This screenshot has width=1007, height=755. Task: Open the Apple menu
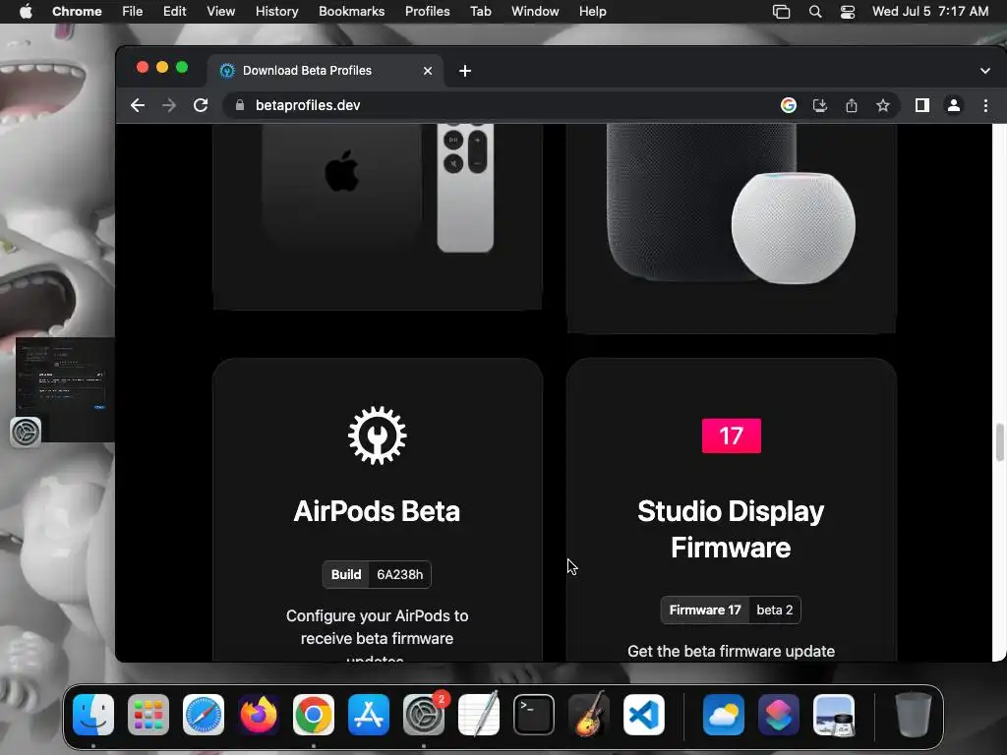[x=26, y=12]
